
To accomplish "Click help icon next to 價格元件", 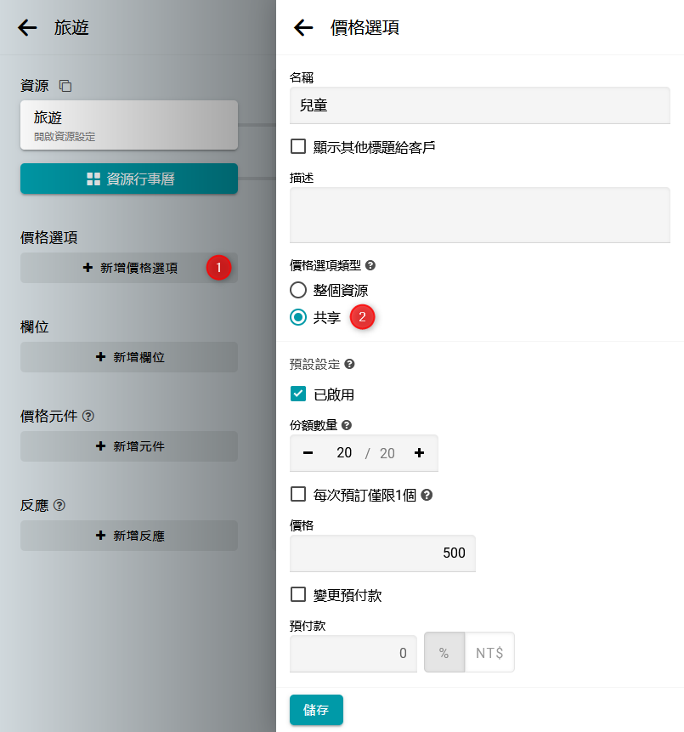I will tap(88, 416).
